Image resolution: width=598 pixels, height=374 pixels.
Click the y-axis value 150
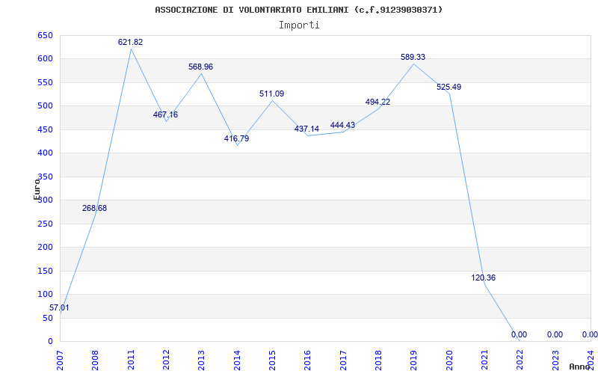45,271
